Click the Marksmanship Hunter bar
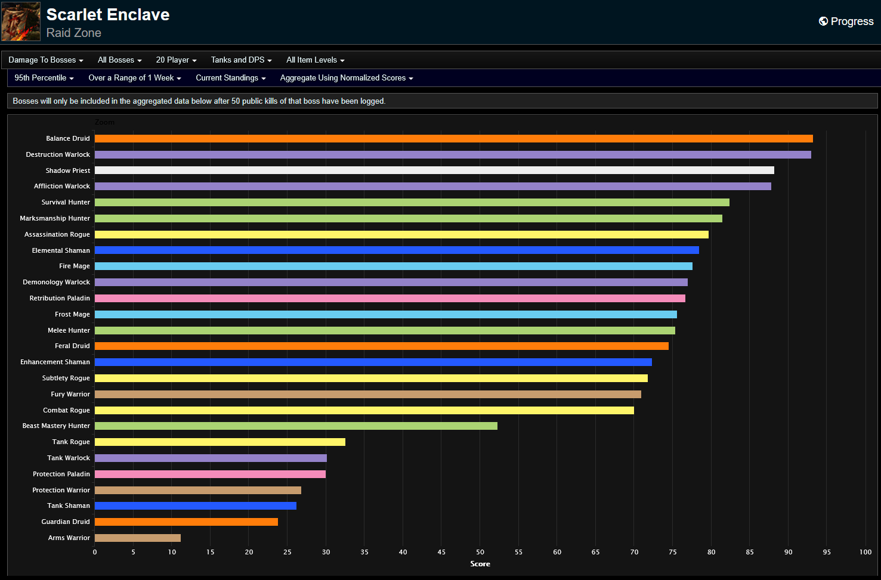This screenshot has width=881, height=580. click(409, 218)
